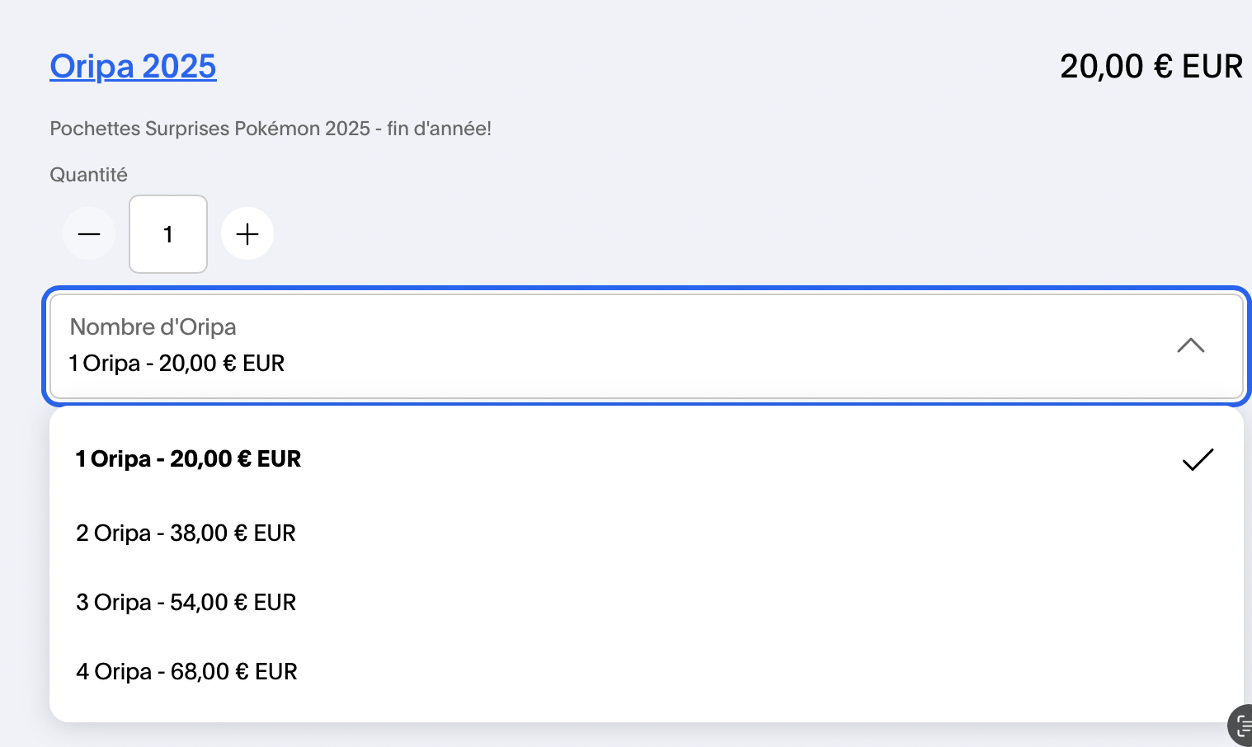This screenshot has width=1252, height=747.
Task: Click the plus icon to increase quantity
Action: point(247,234)
